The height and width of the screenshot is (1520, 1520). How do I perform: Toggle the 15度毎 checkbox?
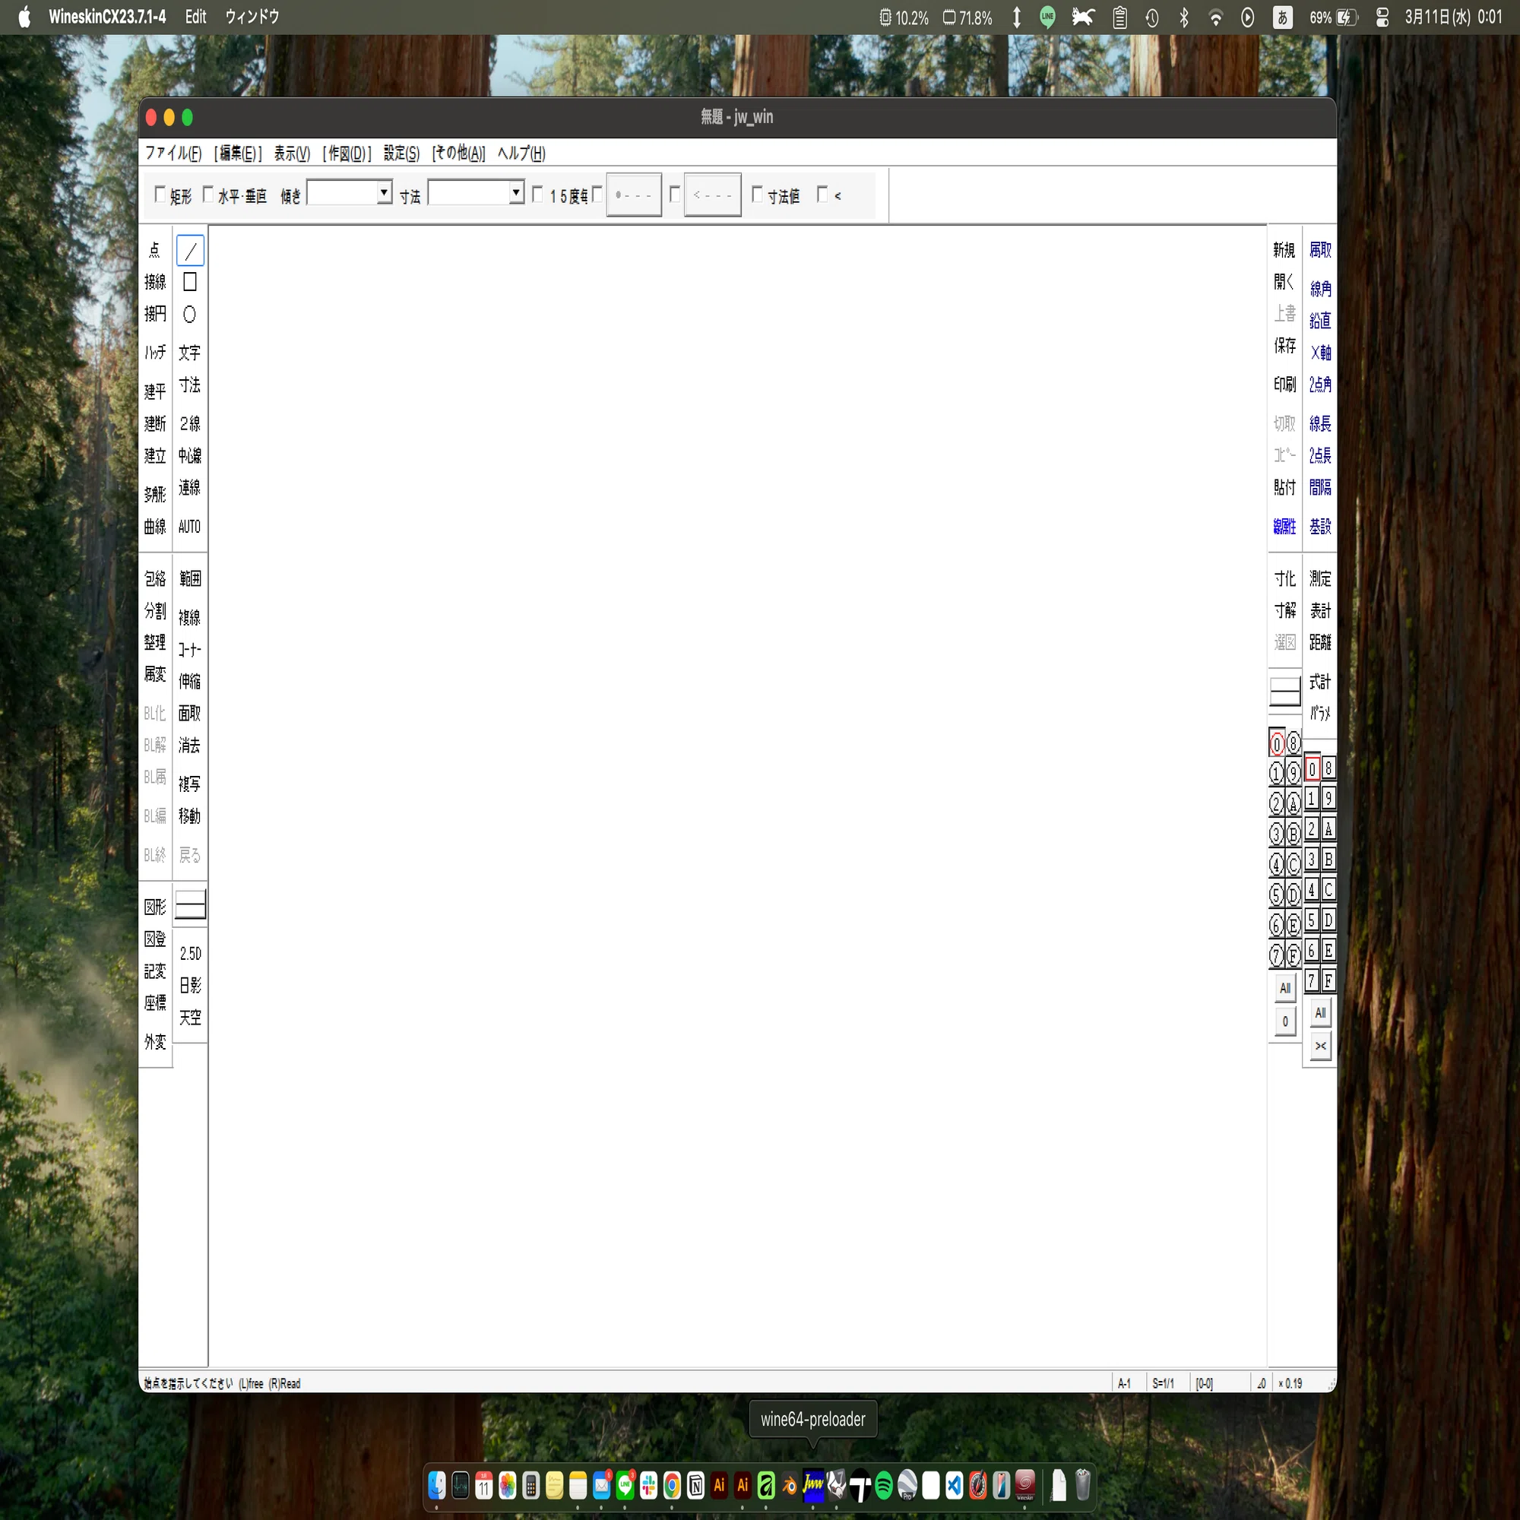538,195
